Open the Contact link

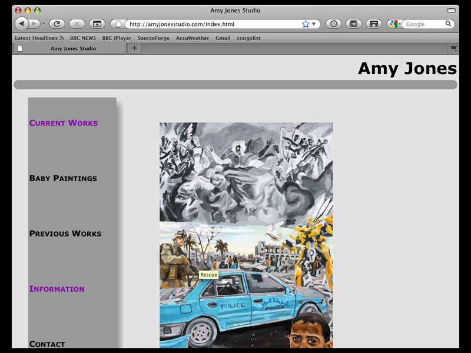click(47, 344)
